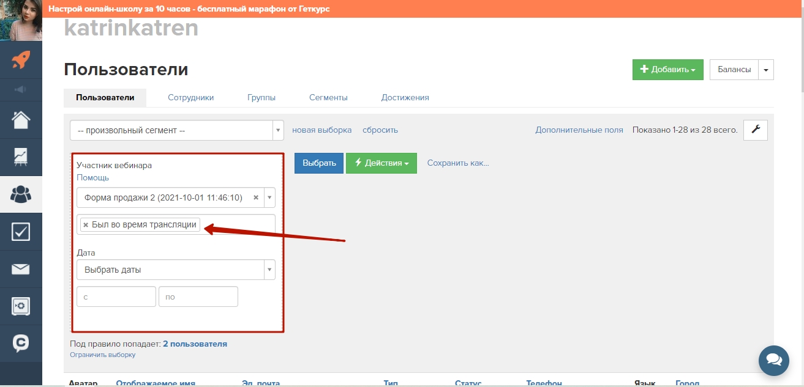This screenshot has width=804, height=387.
Task: Remove the 'Был во время трансляции' tag
Action: 86,225
